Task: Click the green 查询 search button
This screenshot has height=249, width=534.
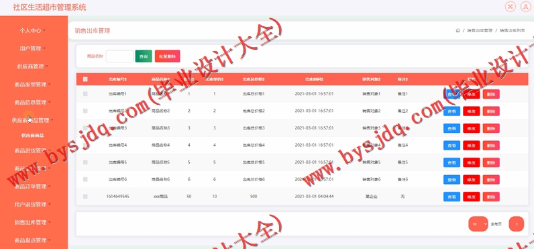Action: (144, 56)
